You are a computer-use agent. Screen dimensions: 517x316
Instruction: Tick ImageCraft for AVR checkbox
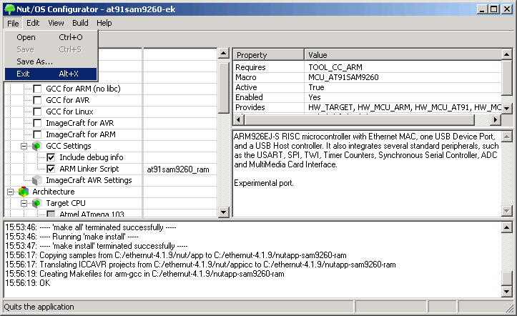coord(38,123)
